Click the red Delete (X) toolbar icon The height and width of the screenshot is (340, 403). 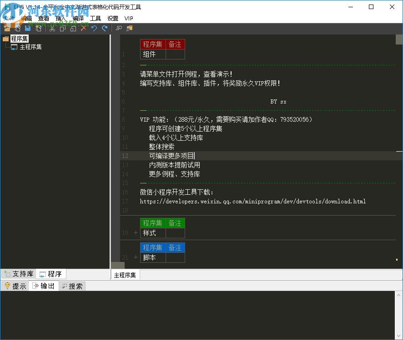[83, 28]
